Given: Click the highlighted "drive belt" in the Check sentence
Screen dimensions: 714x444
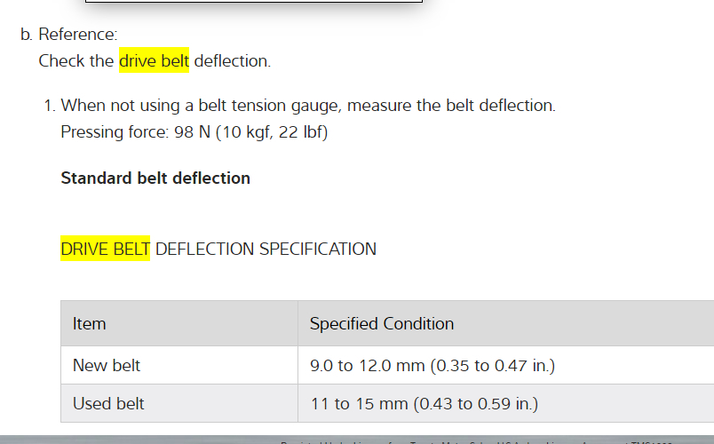Looking at the screenshot, I should click(x=154, y=61).
